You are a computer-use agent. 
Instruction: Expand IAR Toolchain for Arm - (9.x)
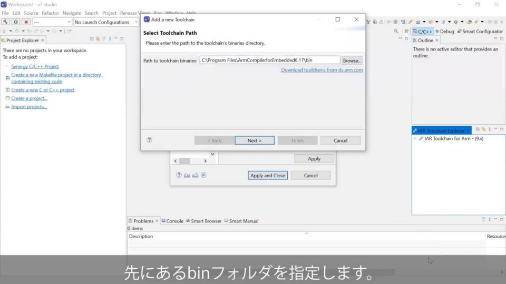[415, 138]
